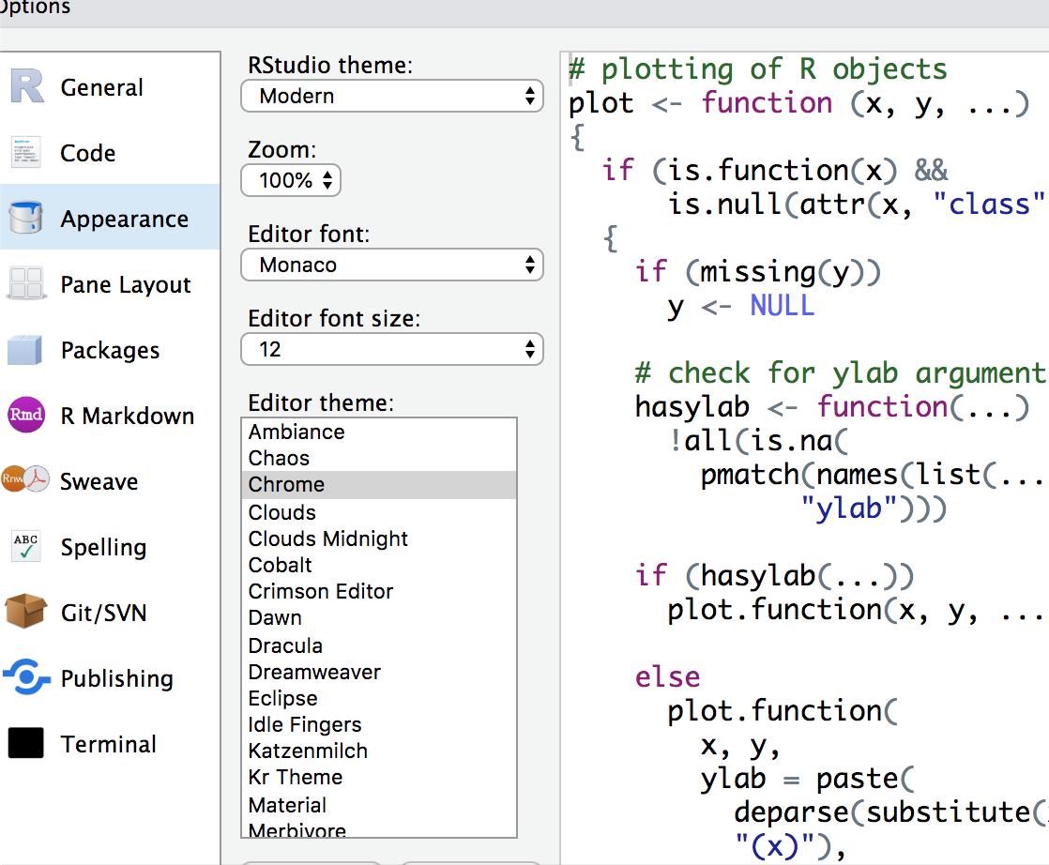Open the Editor font dropdown

coord(392,265)
